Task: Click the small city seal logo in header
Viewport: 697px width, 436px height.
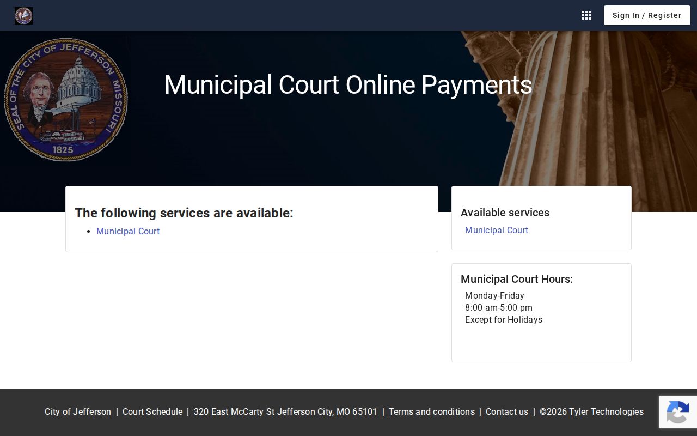Action: pos(23,15)
